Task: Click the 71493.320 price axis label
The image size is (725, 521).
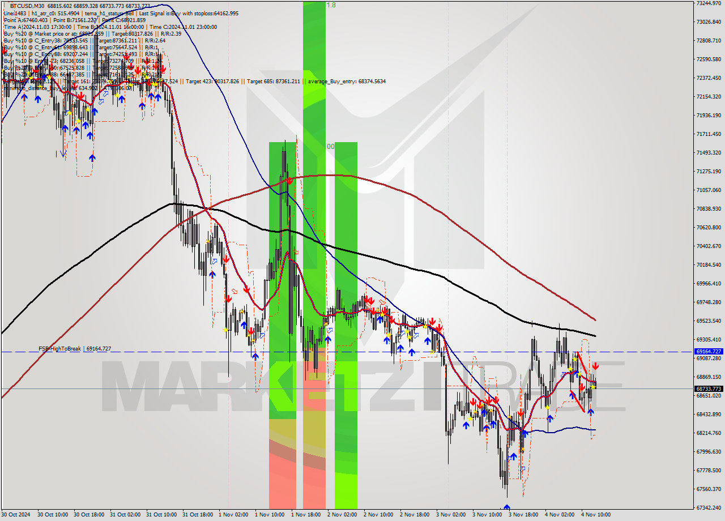Action: click(709, 152)
